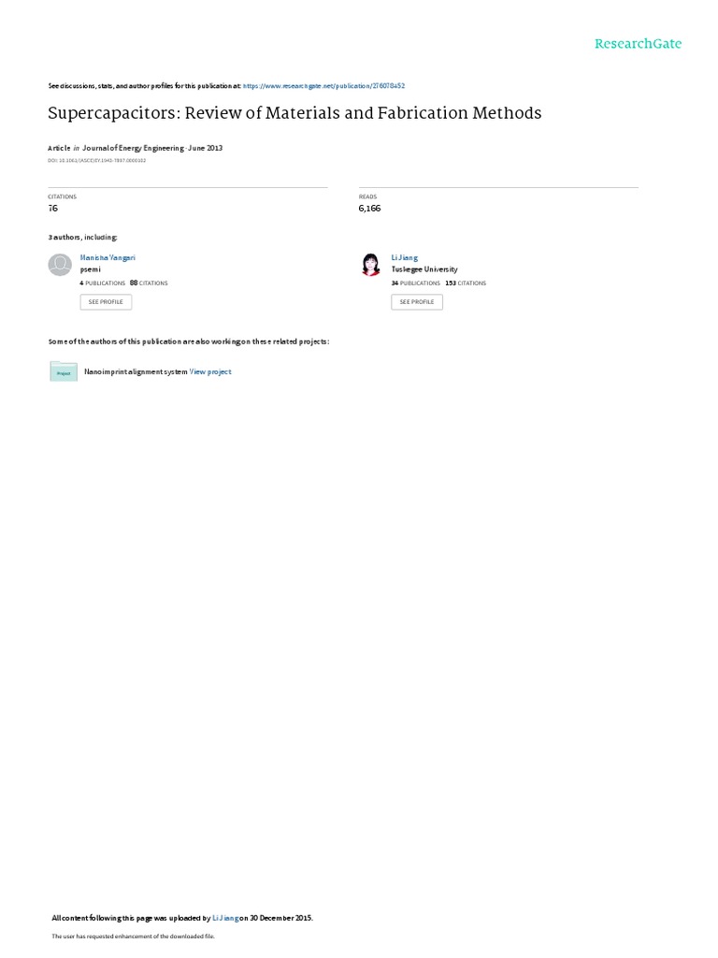The image size is (718, 958).
Task: Click the DOI text under the journal
Action: click(x=96, y=161)
